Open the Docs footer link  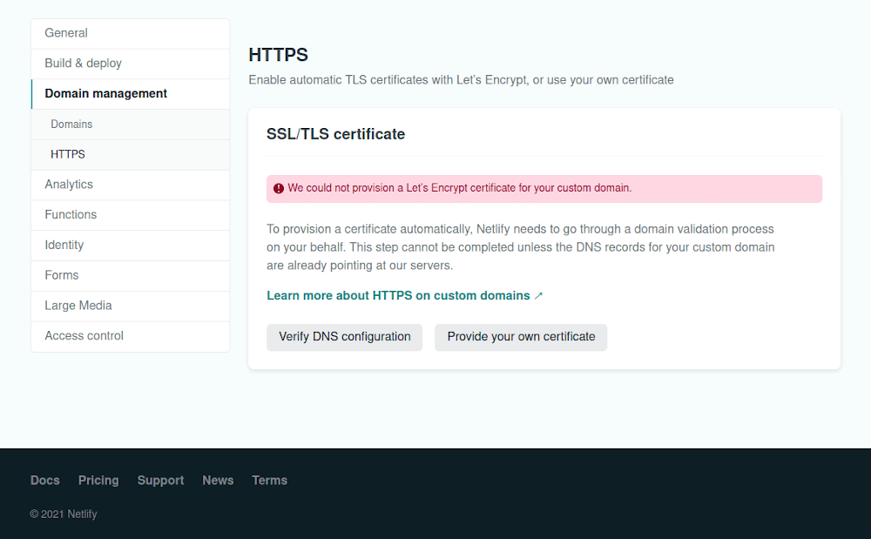44,480
